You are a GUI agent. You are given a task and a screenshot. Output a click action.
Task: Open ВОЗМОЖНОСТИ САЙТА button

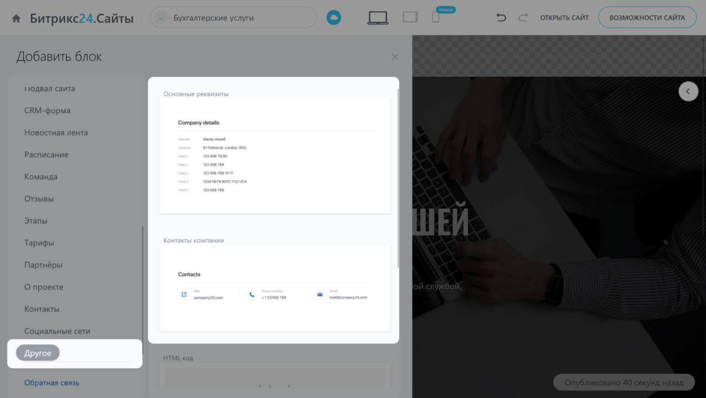[647, 18]
